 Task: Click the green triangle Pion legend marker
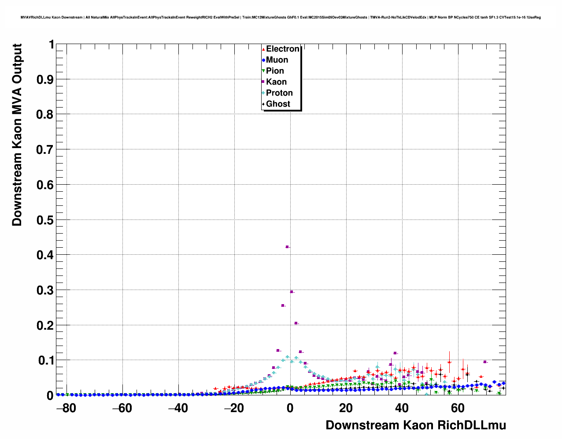click(263, 71)
